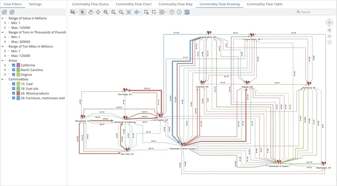This screenshot has width=337, height=186.
Task: Open the export image dropdown arrow
Action: click(76, 12)
